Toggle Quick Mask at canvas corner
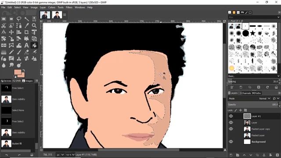This screenshot has width=281, height=158. (x=41, y=150)
